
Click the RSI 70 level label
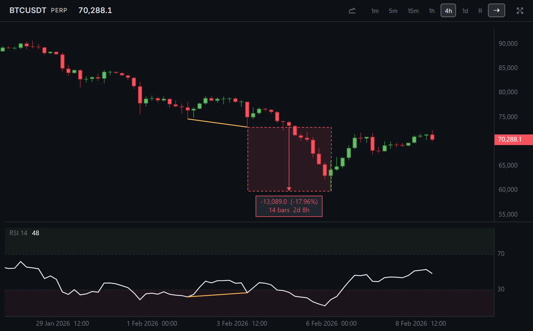501,254
